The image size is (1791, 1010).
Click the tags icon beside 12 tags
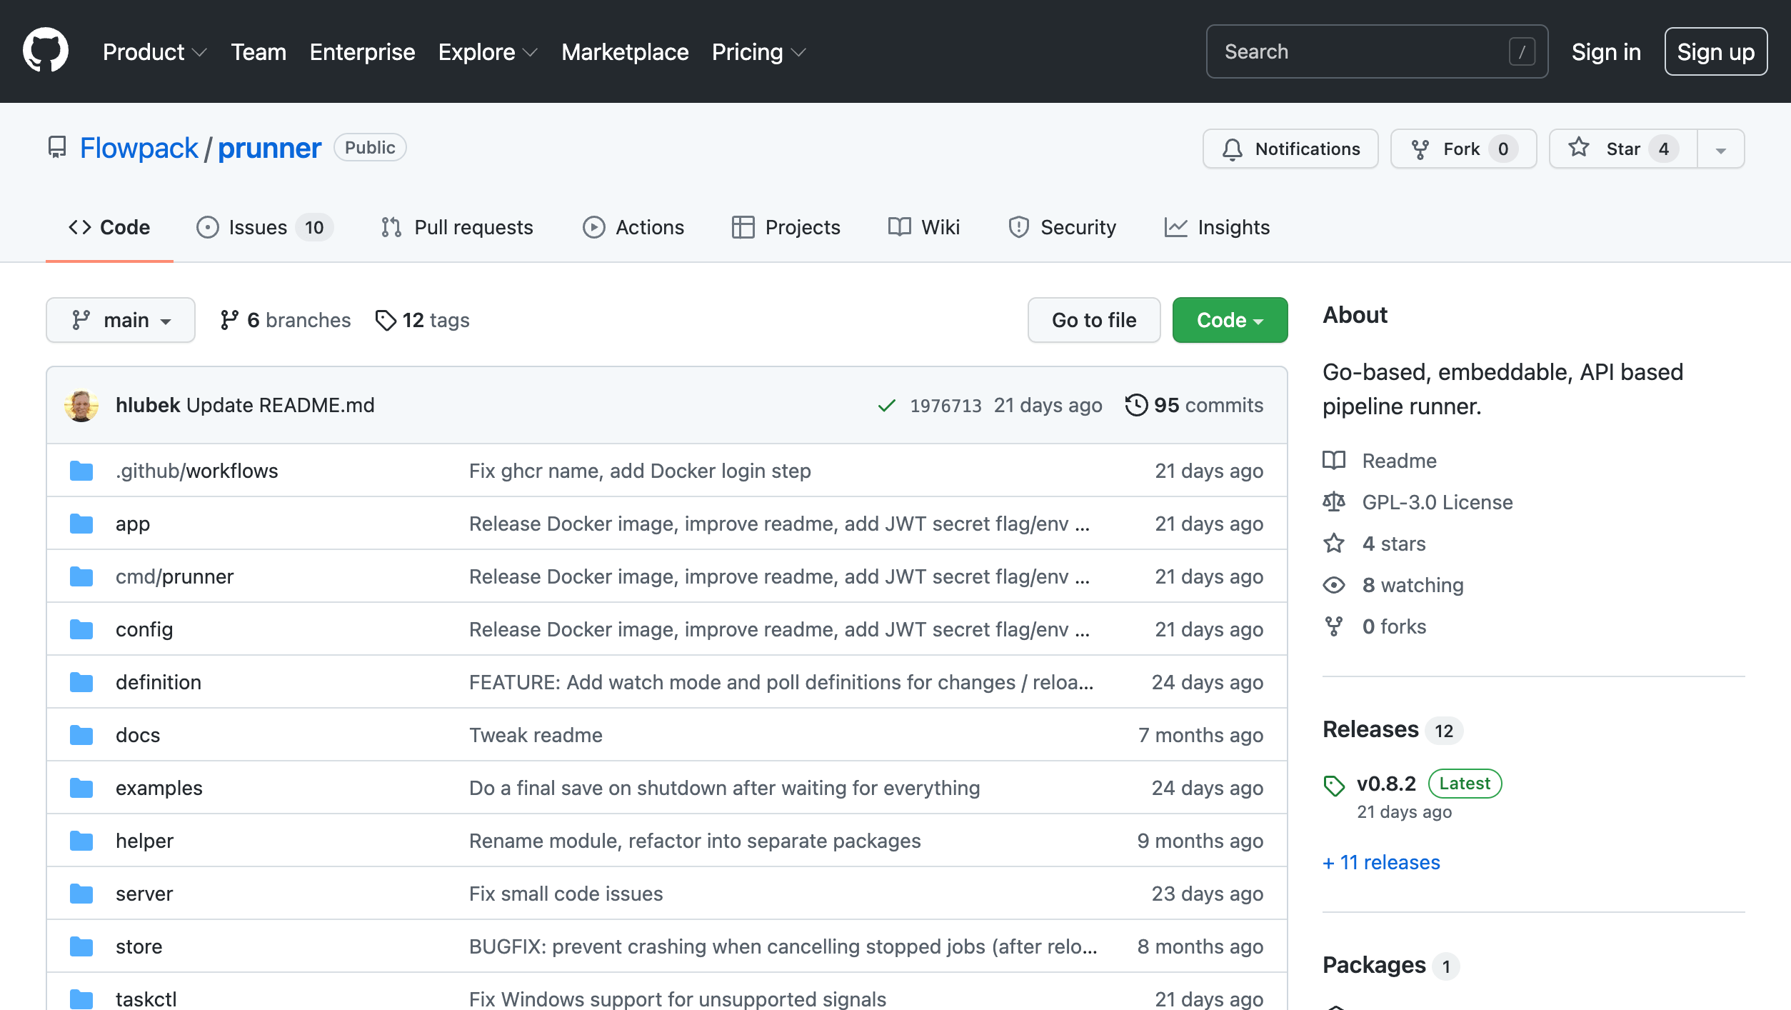[x=386, y=320]
